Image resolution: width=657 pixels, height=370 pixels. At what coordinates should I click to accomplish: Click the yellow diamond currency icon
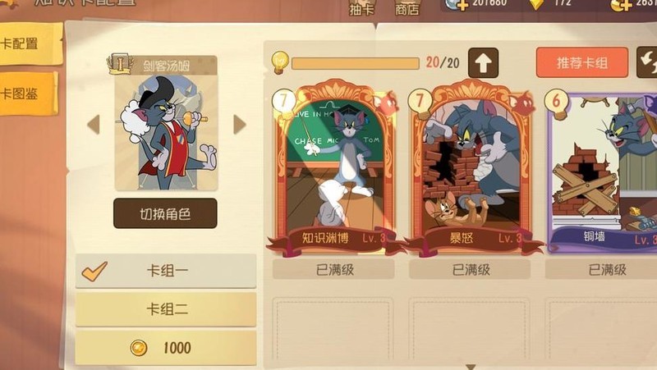click(x=536, y=4)
